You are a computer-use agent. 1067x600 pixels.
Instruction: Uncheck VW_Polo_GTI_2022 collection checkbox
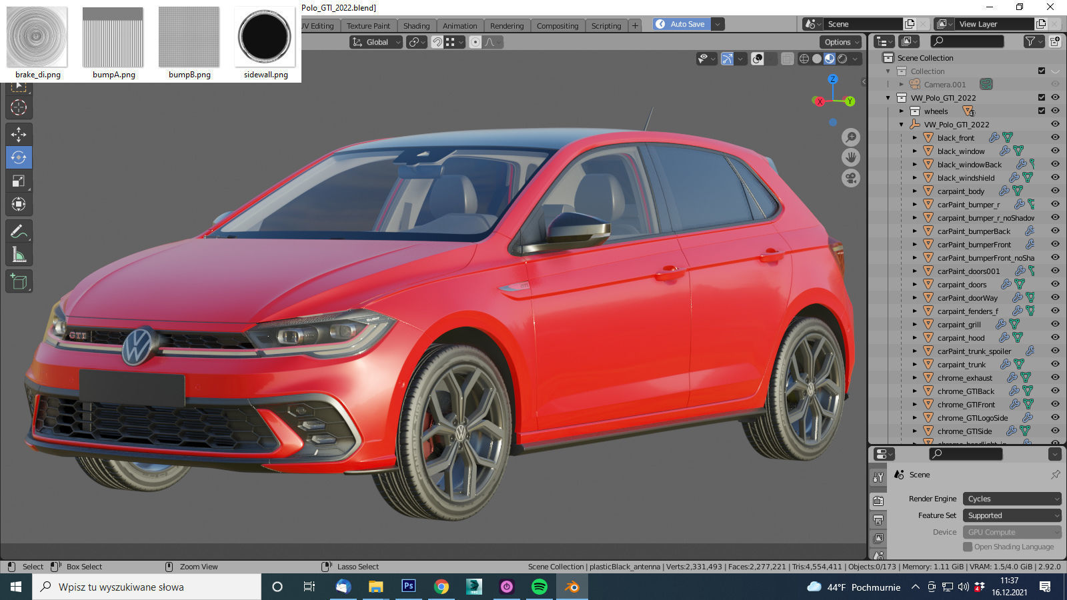point(1042,97)
